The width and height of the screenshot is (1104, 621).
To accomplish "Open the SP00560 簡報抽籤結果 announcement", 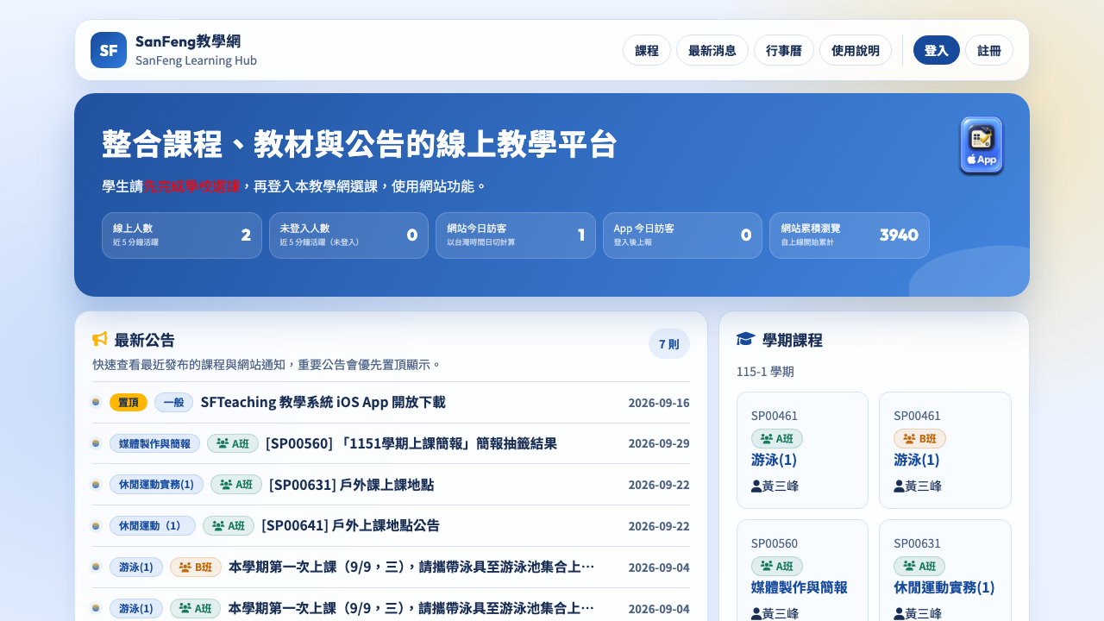I will (411, 443).
